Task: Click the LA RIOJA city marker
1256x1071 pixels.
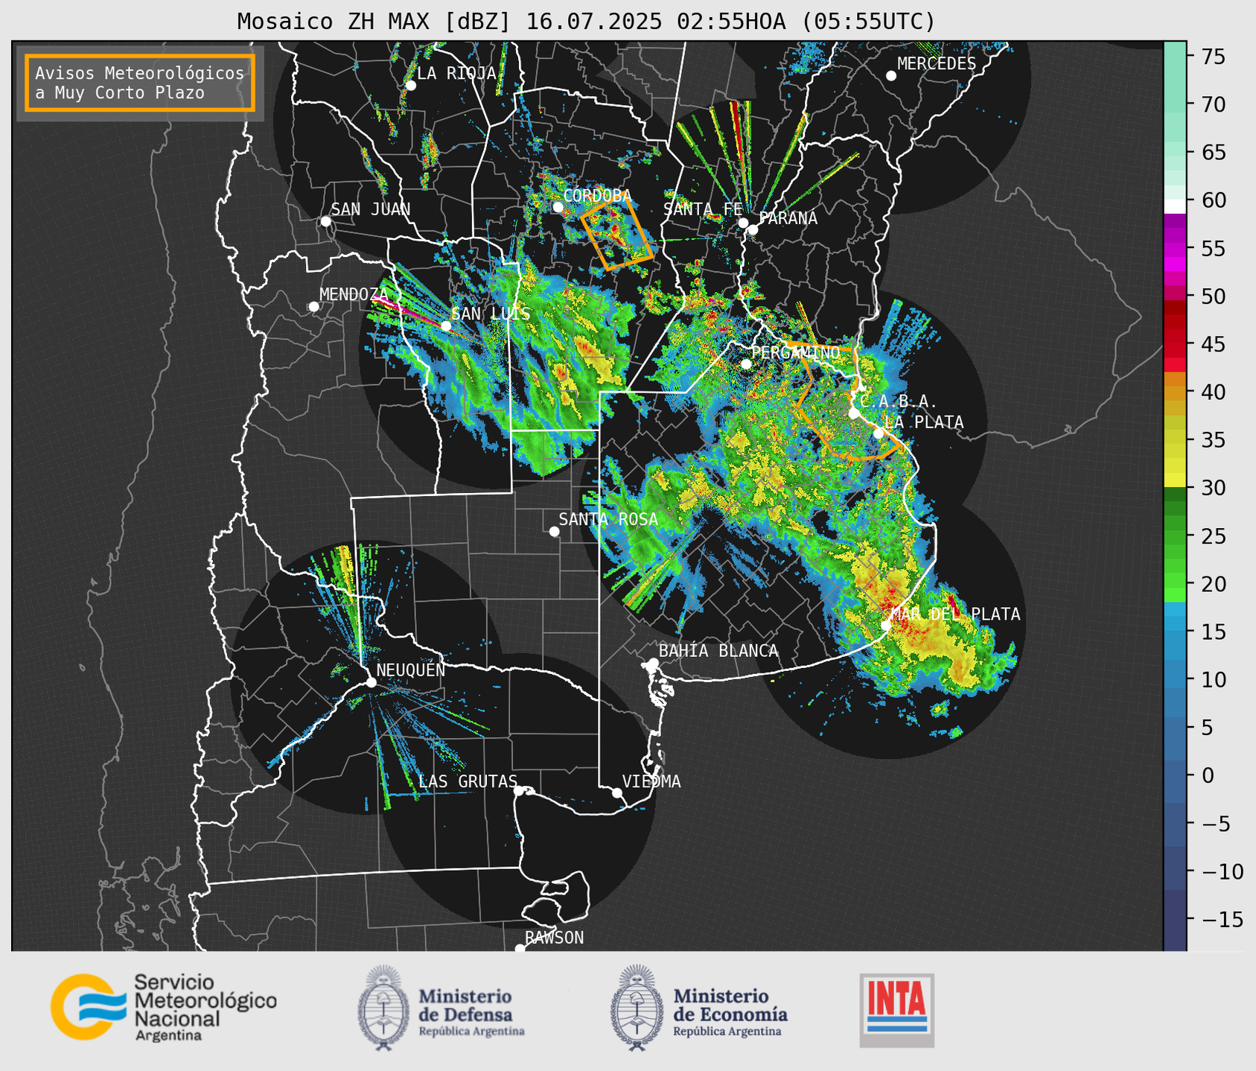Action: tap(410, 86)
